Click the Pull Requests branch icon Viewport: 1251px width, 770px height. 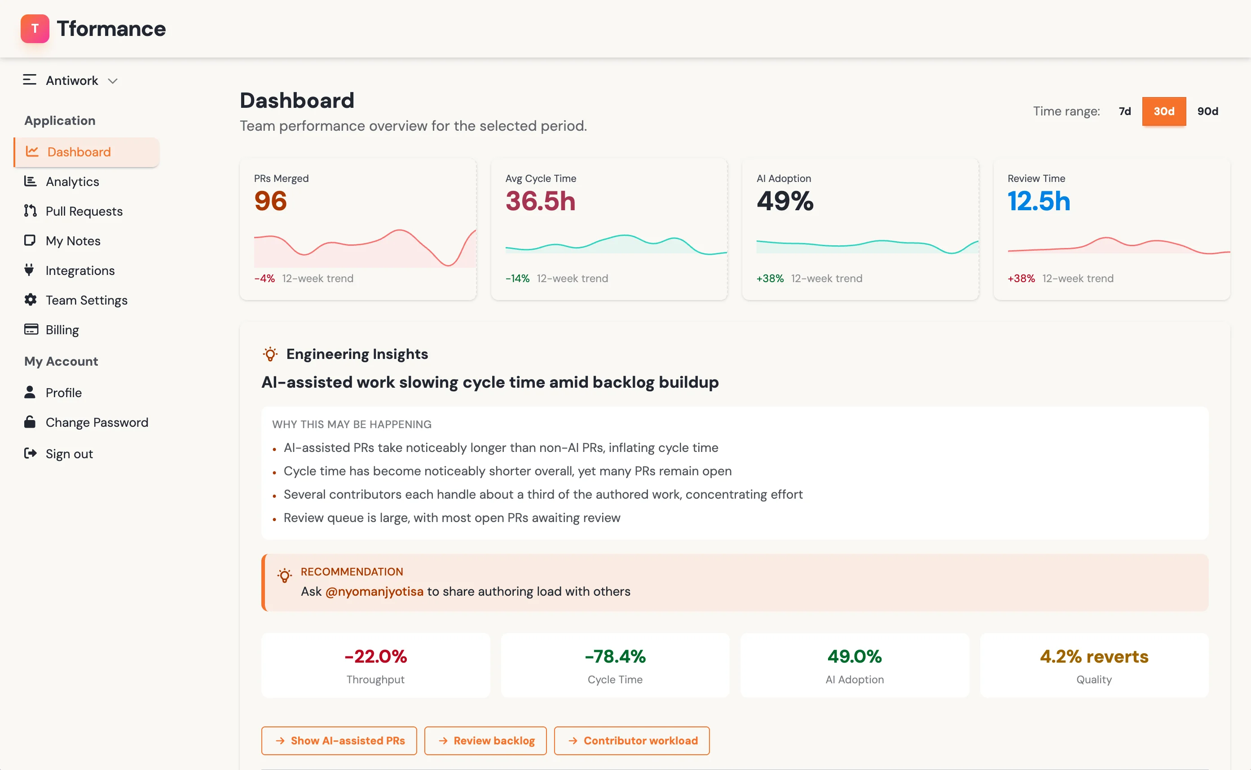(x=31, y=210)
